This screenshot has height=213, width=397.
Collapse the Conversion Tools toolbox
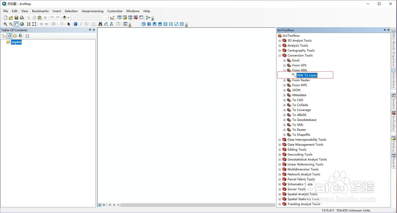(280, 55)
